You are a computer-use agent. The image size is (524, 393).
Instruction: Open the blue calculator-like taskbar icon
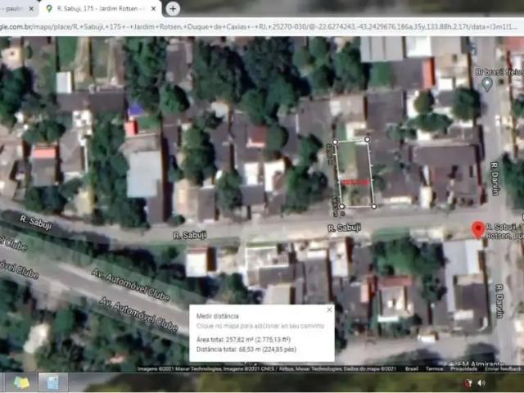pos(52,382)
